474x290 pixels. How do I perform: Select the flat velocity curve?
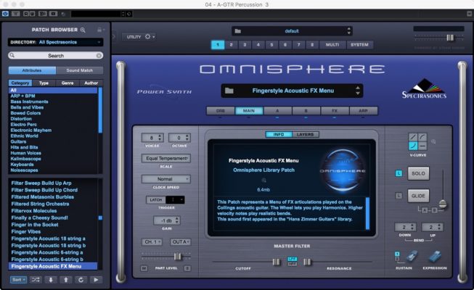[x=422, y=146]
